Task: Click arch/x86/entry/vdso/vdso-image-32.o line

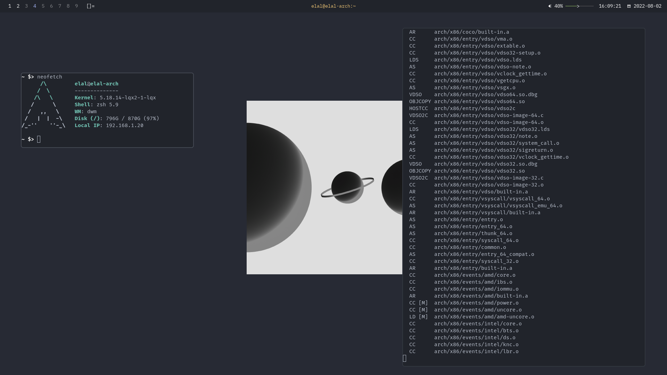Action: tap(476, 185)
